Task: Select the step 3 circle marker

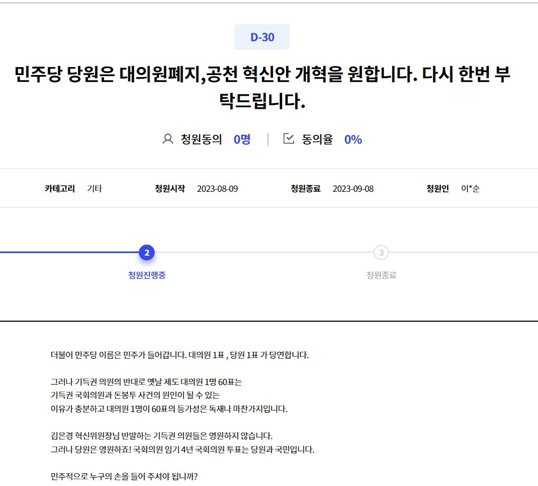Action: 381,253
